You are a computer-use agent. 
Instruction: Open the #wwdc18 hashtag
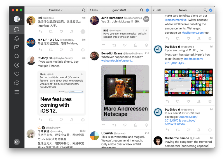[188, 113]
